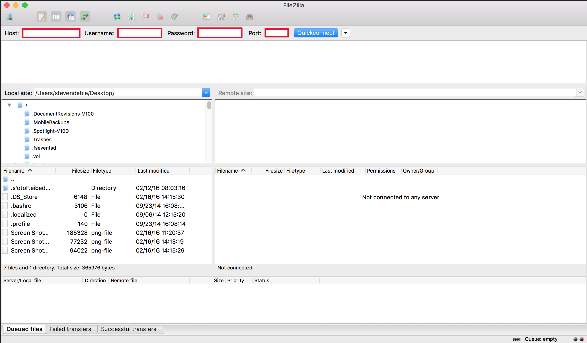Refresh the file and folder lists
Screen dimensions: 587x343
click(x=117, y=17)
